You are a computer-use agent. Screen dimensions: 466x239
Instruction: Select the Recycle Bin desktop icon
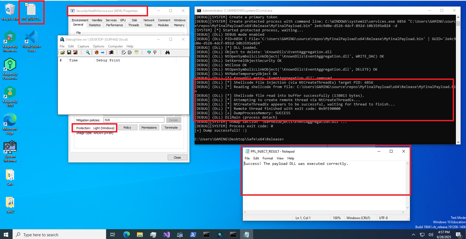[x=10, y=12]
